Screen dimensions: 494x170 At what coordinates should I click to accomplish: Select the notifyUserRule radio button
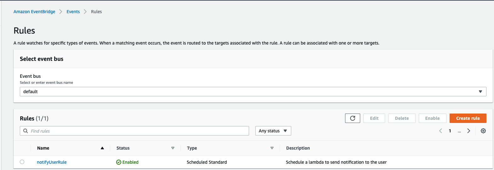point(22,162)
